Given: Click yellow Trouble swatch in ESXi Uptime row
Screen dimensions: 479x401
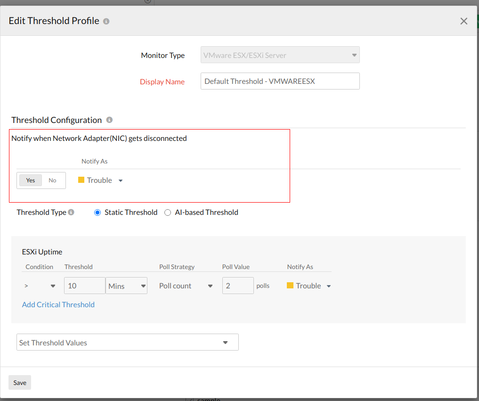Looking at the screenshot, I should click(290, 286).
